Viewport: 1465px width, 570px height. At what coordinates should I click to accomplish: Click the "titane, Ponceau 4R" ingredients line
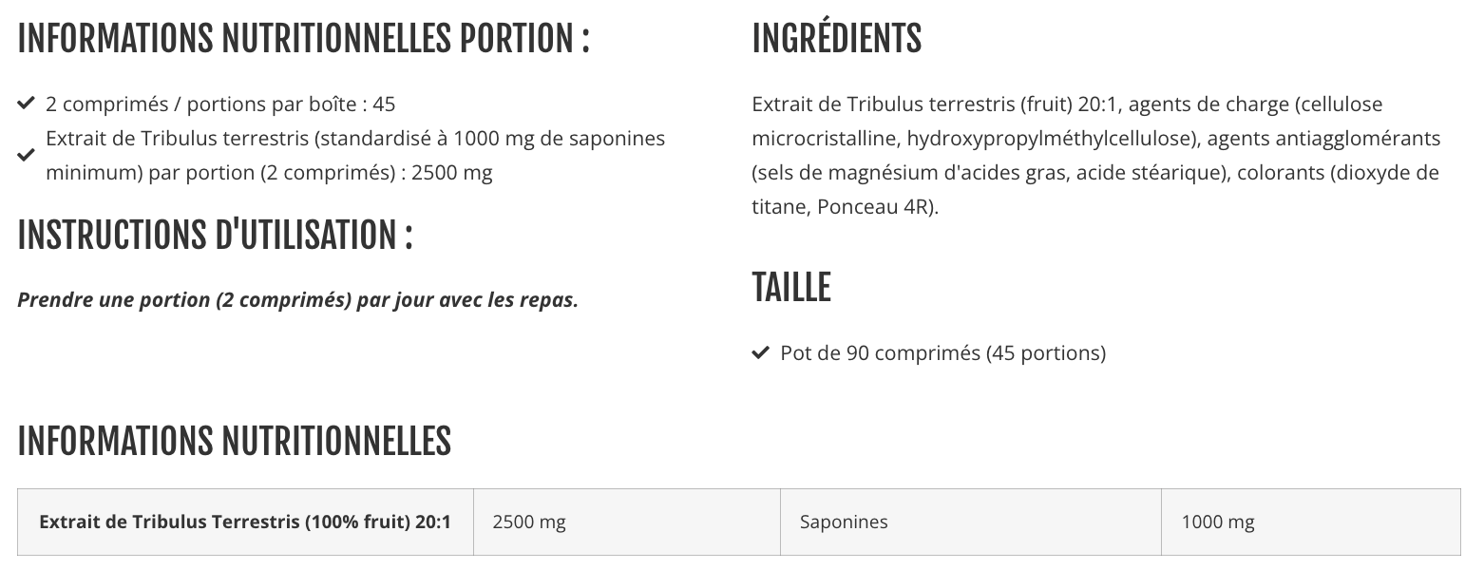coord(845,207)
